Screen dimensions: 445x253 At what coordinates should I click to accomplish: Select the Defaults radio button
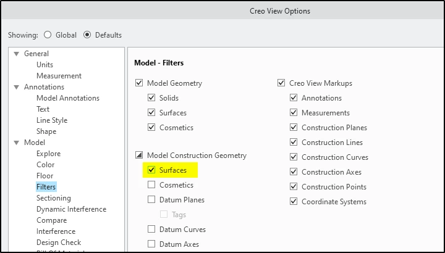point(87,35)
